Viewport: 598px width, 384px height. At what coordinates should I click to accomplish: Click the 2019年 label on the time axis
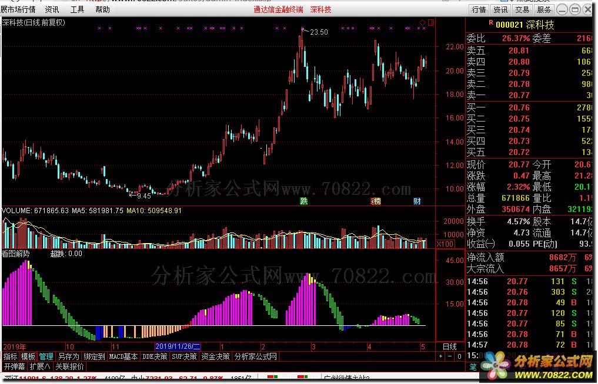tap(15, 346)
